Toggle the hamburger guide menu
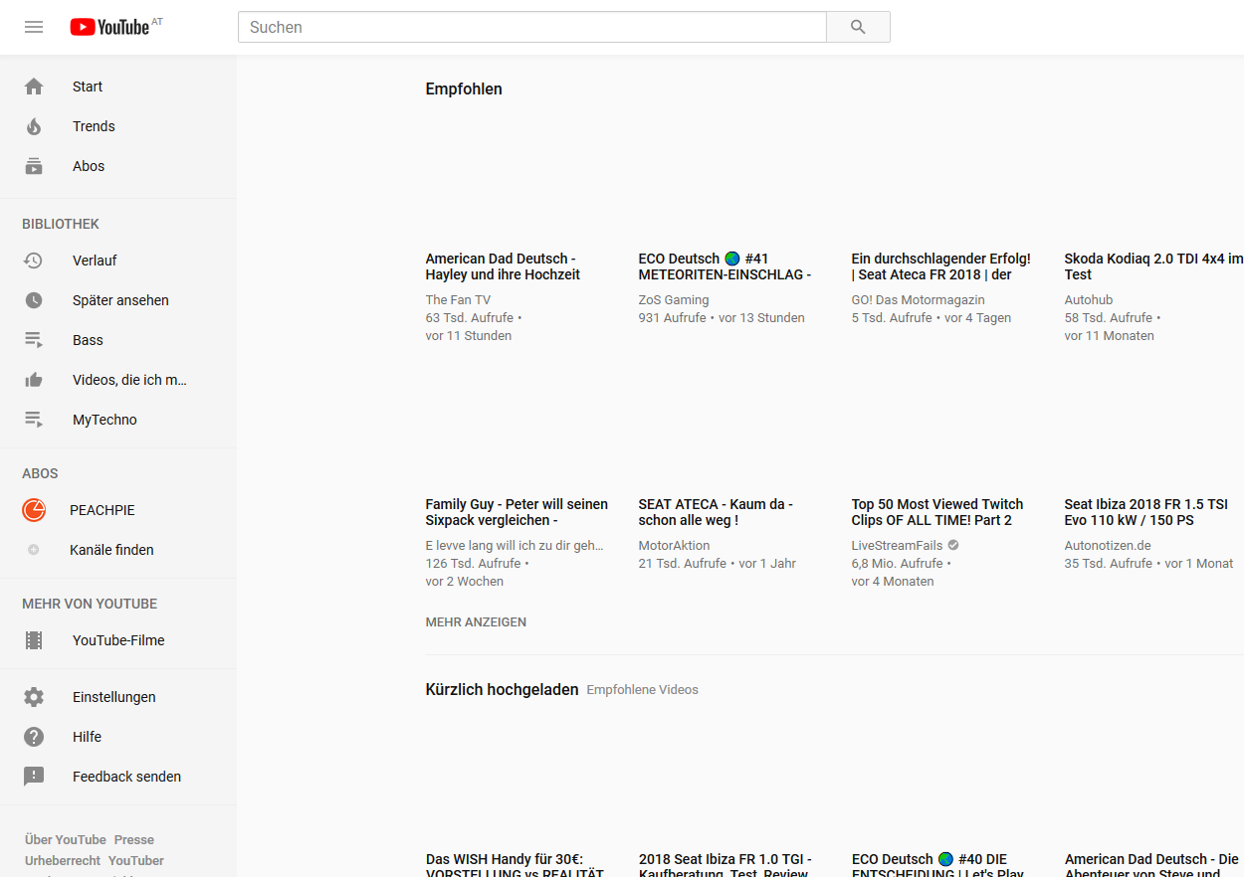This screenshot has width=1244, height=877. pos(34,27)
